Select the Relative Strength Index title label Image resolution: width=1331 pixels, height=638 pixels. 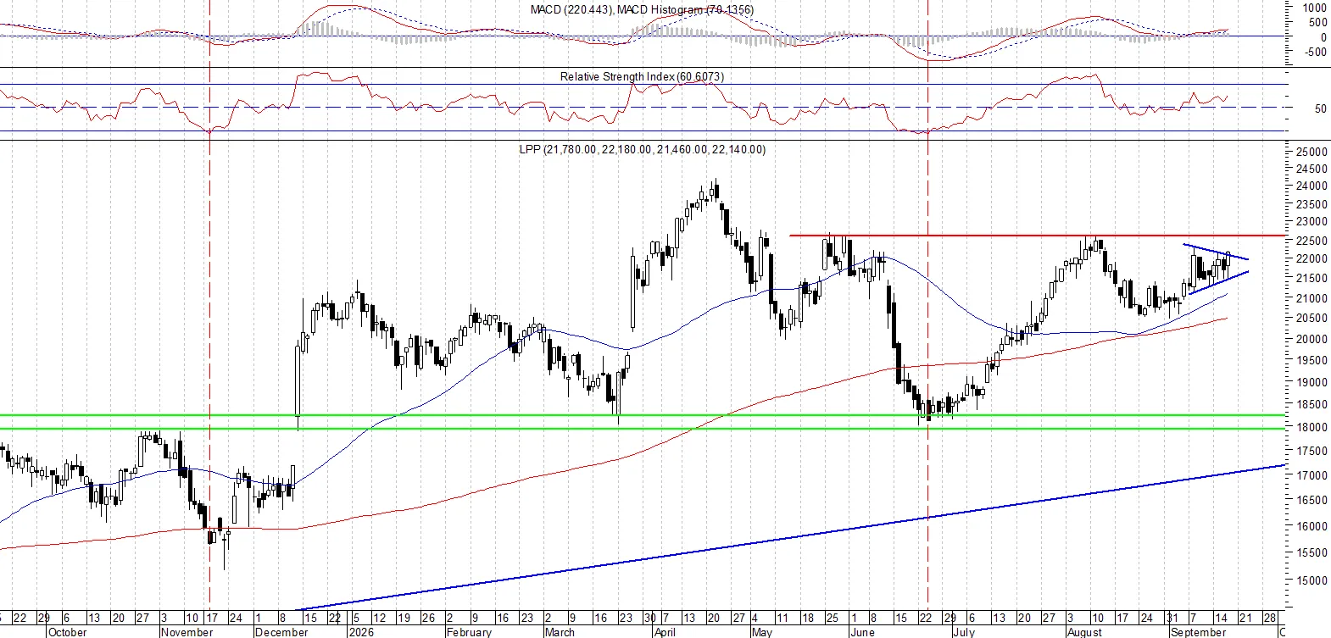pyautogui.click(x=642, y=76)
